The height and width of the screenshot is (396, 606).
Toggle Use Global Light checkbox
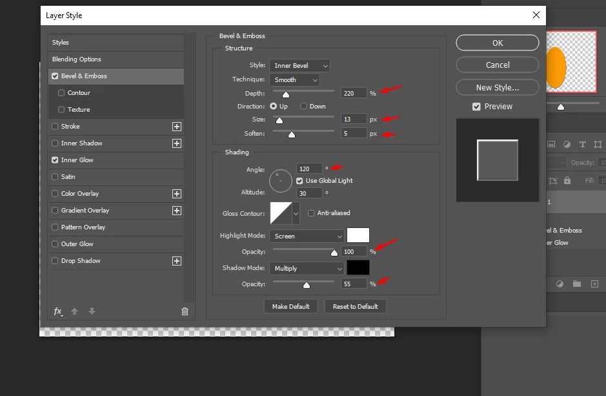299,181
